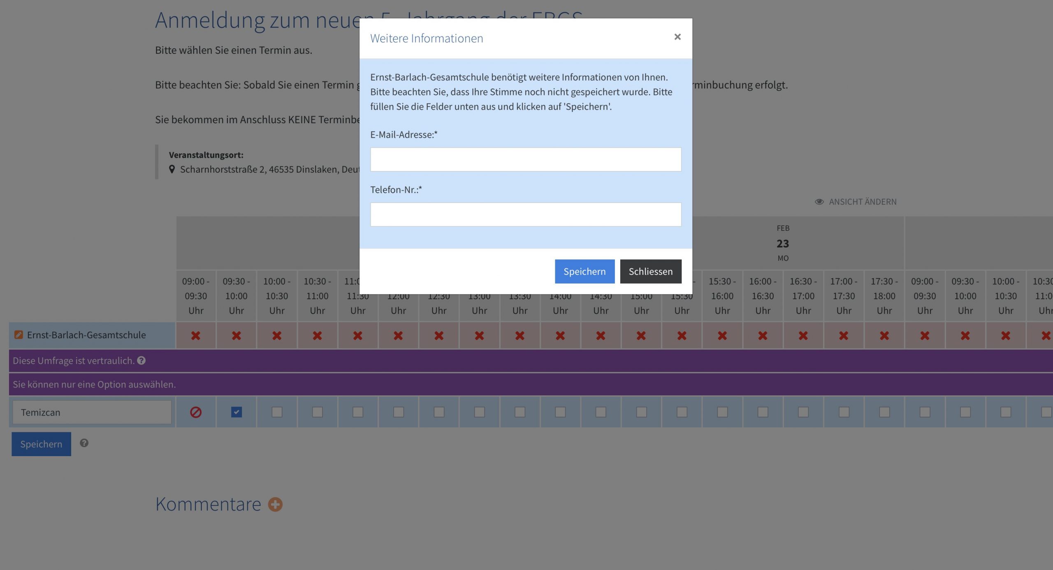Uncheck the 09:30 - 10:00 slot checkbox
1053x570 pixels.
coord(236,412)
